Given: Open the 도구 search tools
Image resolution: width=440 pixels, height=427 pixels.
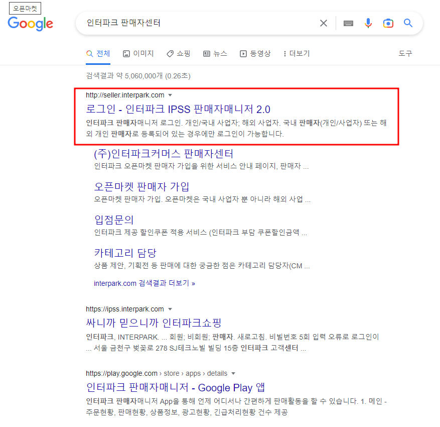Looking at the screenshot, I should (x=405, y=54).
